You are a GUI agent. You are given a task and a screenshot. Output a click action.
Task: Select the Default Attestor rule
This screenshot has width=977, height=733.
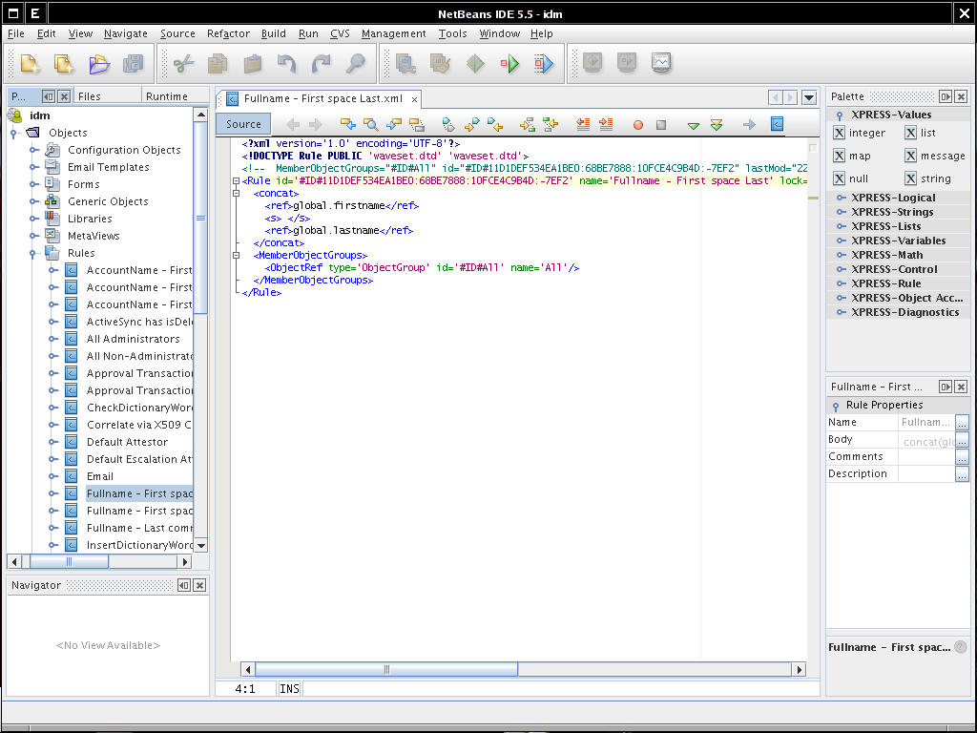(127, 442)
